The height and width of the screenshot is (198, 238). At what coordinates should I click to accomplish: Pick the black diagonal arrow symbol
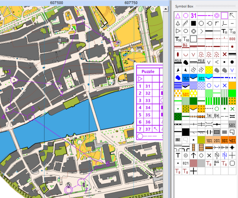232,16
